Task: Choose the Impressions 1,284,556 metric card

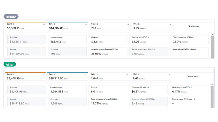Action: [x=67, y=90]
